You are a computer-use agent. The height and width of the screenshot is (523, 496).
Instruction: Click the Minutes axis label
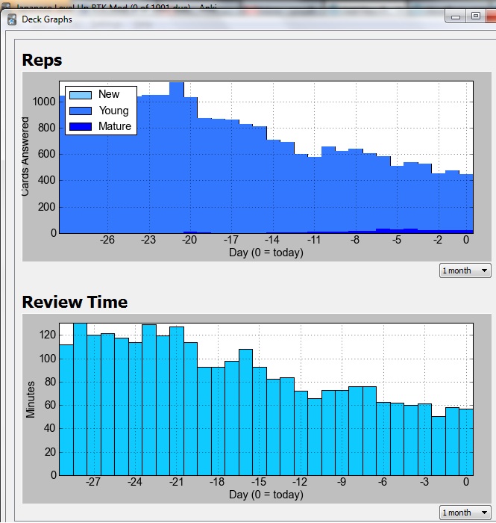pyautogui.click(x=31, y=399)
